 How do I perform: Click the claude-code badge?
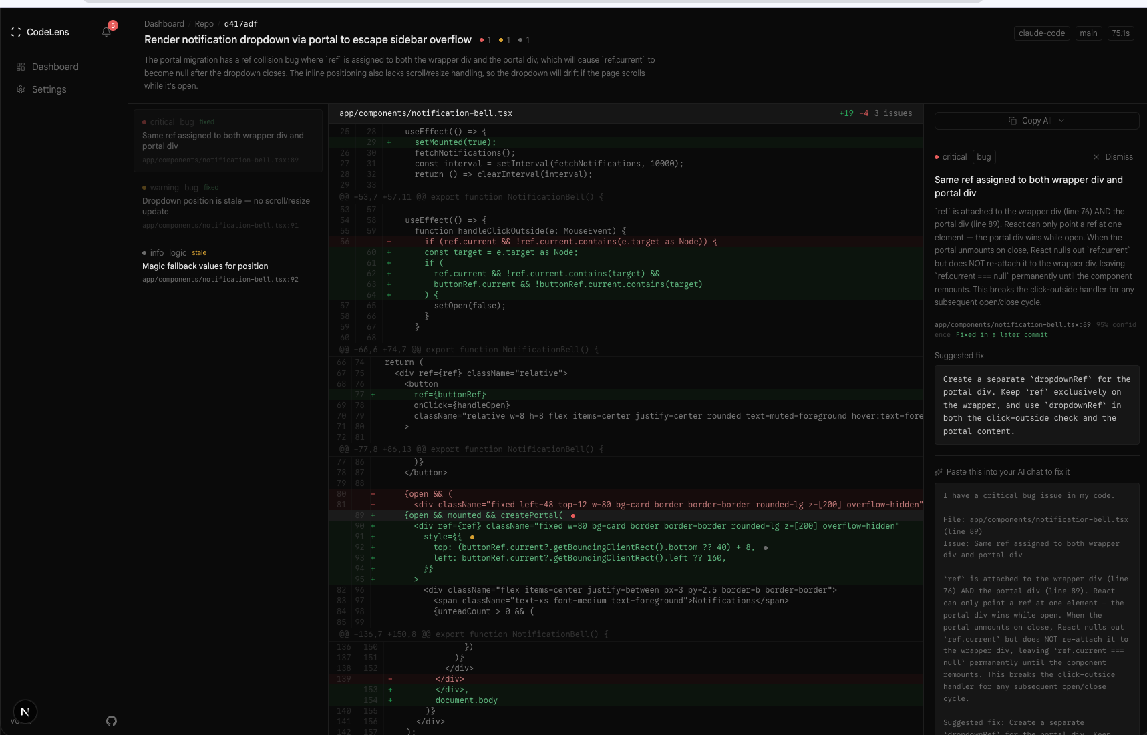(1041, 33)
